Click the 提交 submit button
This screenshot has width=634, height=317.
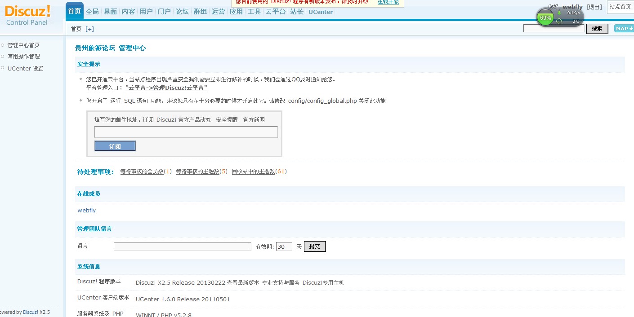(x=315, y=247)
